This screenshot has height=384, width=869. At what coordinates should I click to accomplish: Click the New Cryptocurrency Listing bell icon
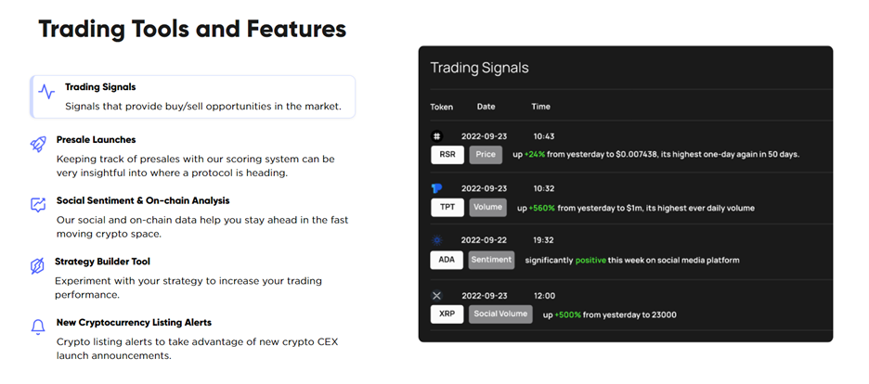click(38, 327)
